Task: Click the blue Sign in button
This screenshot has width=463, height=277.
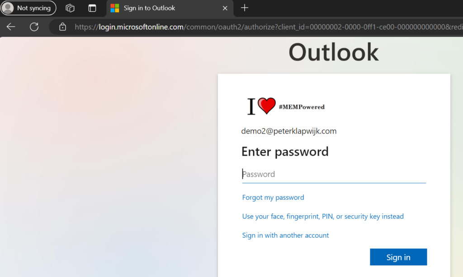Action: [x=398, y=257]
